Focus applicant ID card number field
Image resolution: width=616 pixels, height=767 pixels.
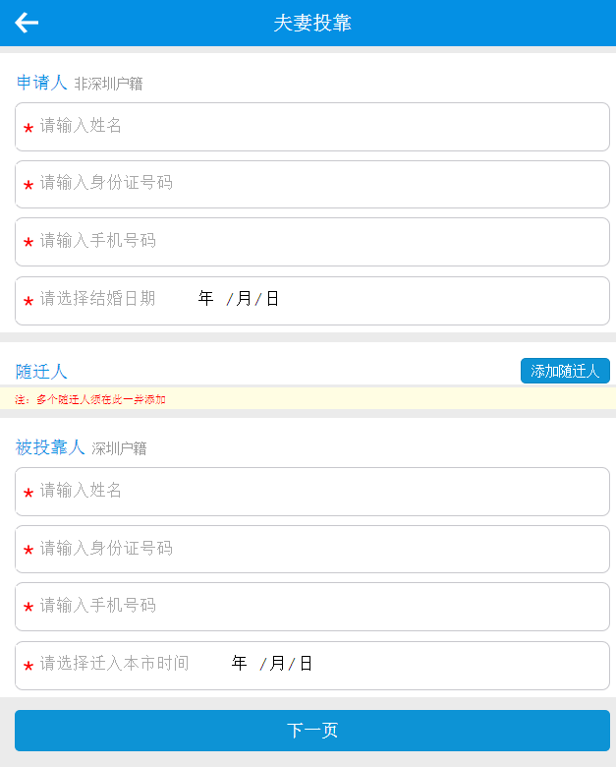tap(312, 185)
